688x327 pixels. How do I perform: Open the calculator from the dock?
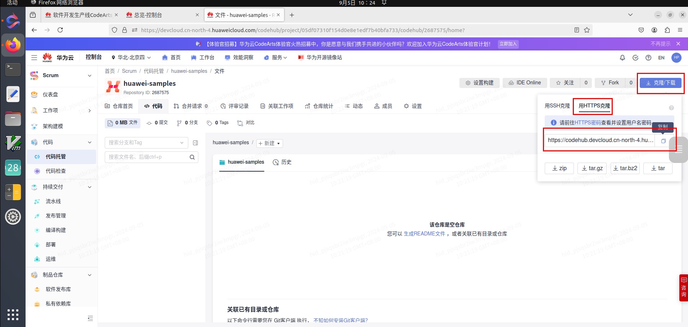pyautogui.click(x=13, y=192)
